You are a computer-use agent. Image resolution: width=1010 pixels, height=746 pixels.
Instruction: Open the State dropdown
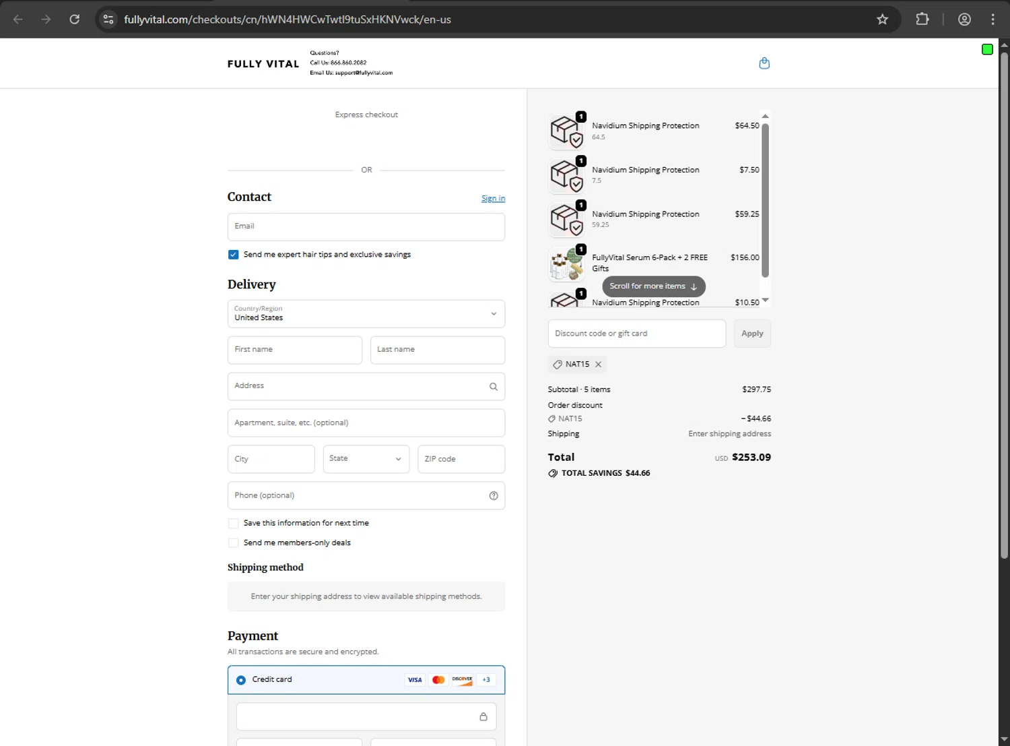coord(366,460)
